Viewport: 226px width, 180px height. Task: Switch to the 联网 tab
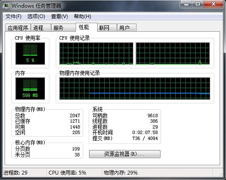coord(107,28)
